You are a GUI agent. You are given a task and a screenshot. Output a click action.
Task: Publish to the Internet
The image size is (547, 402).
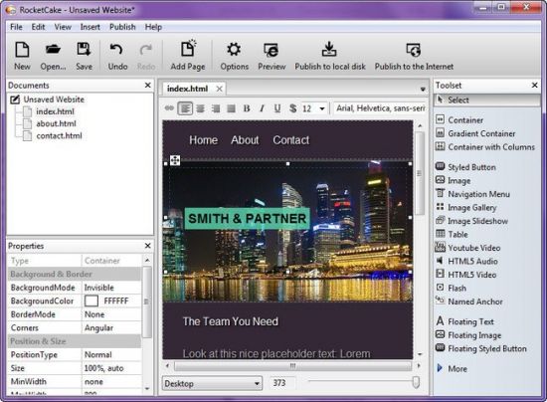(x=414, y=56)
